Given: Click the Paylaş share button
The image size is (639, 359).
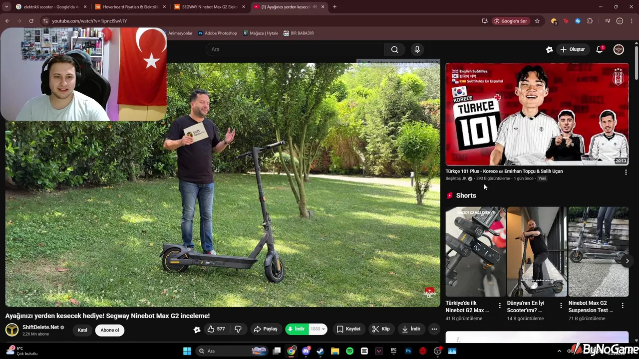Looking at the screenshot, I should [x=265, y=329].
